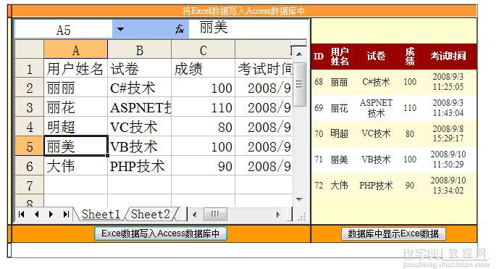This screenshot has height=269, width=499.
Task: Click the formula bar showing 丽美
Action: click(248, 29)
